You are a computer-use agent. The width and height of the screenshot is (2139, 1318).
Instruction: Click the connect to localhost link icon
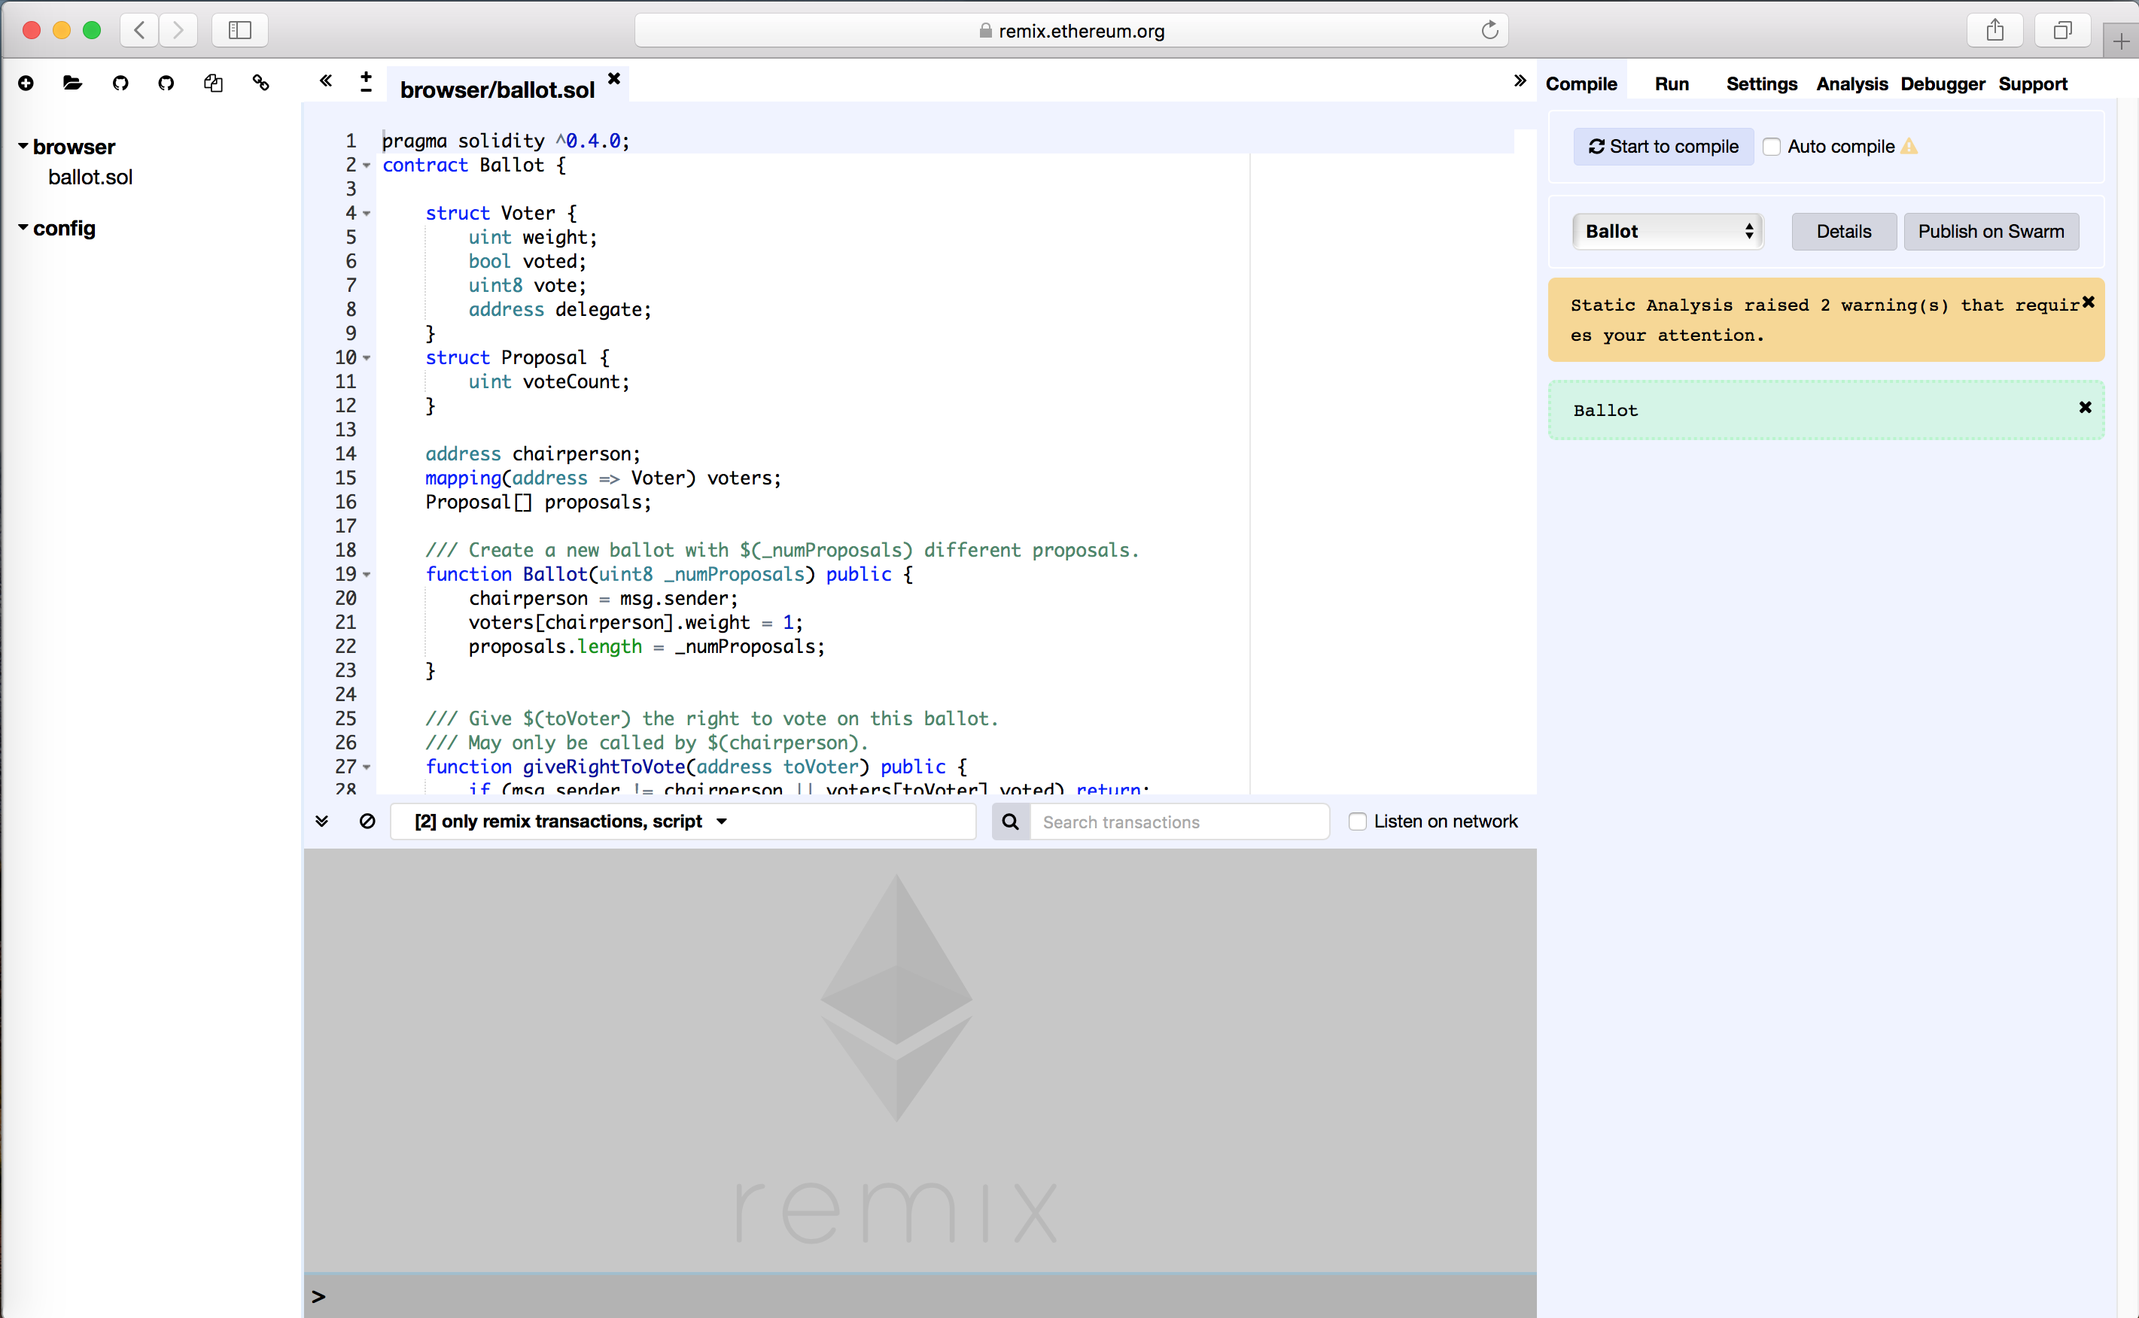260,83
